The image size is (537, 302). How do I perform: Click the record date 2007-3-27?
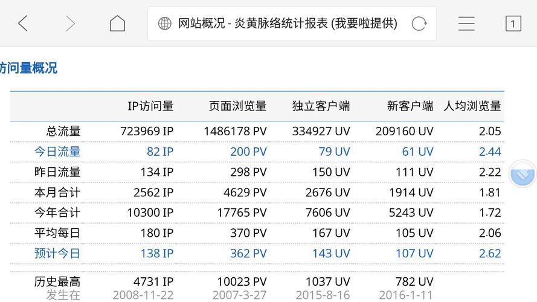coord(239,295)
